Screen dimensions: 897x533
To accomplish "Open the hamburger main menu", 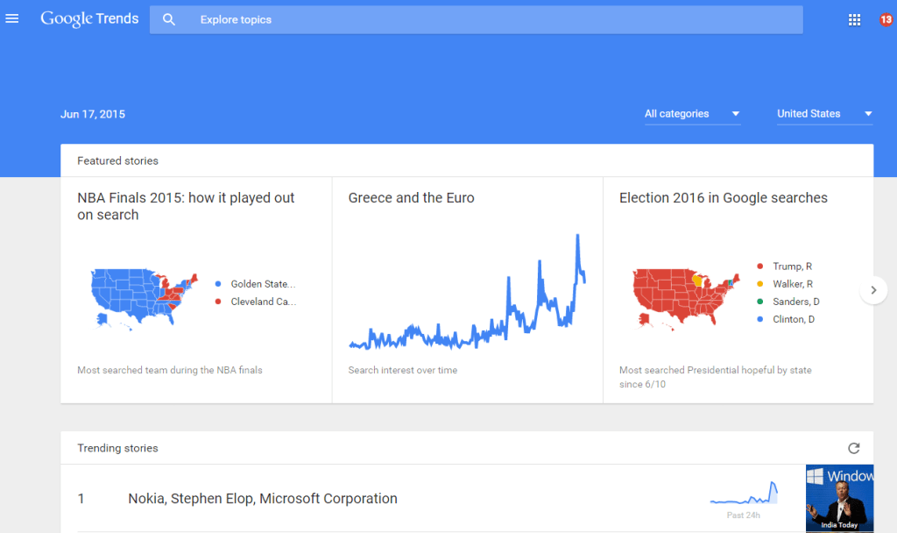I will pos(12,19).
